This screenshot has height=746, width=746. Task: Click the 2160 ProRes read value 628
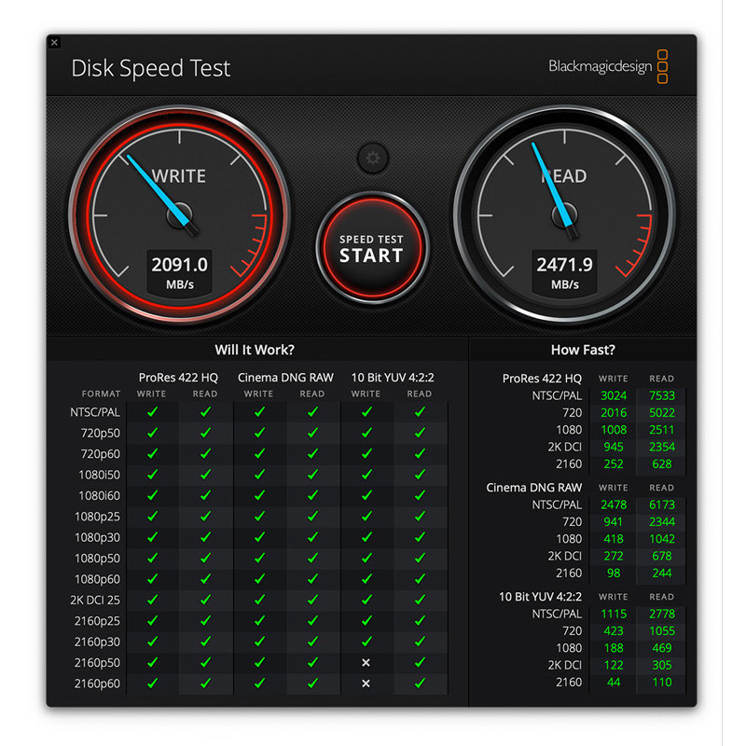pos(661,463)
